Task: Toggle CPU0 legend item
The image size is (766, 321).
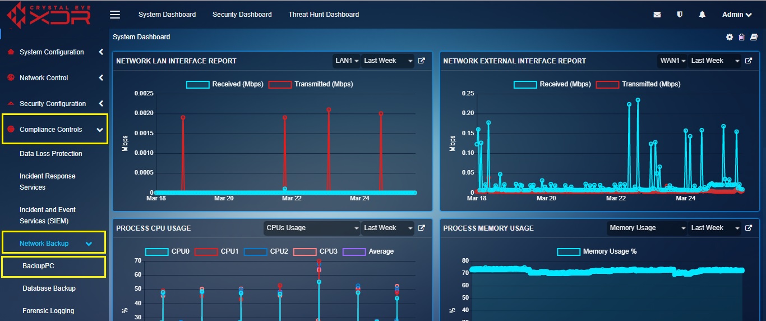Action: click(x=168, y=251)
